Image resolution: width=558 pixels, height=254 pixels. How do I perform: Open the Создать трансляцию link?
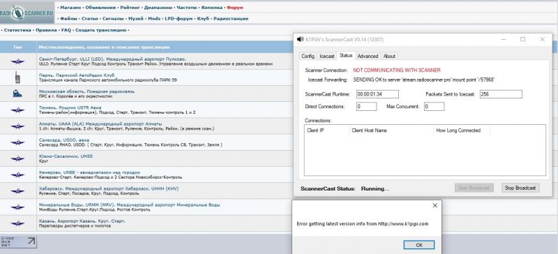(x=100, y=30)
